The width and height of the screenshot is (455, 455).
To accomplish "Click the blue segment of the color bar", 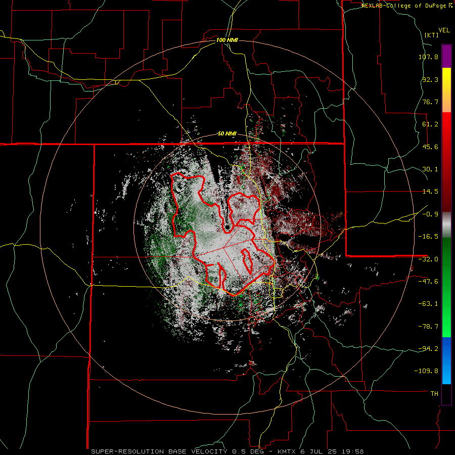I will 446,360.
